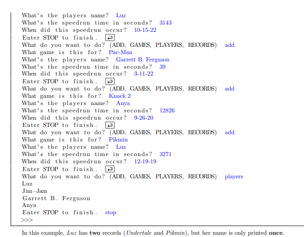Click the return-key symbol right after the 3-11-22 line
Viewport: 304px width, 237px height.
[110, 81]
